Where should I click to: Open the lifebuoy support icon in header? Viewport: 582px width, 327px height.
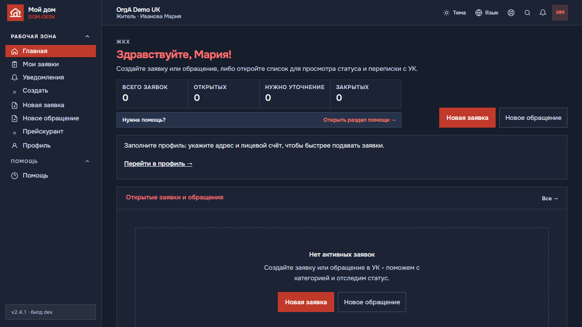pyautogui.click(x=511, y=13)
